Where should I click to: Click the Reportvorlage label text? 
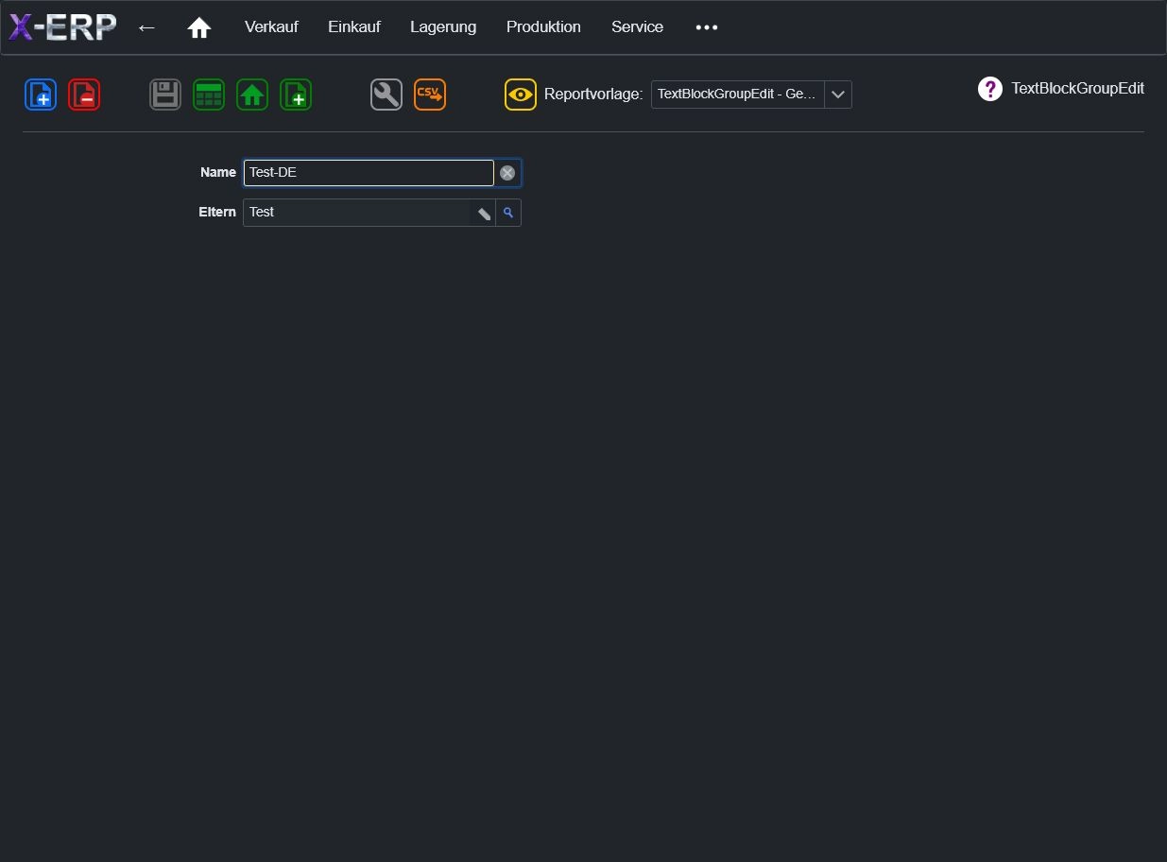(x=593, y=95)
